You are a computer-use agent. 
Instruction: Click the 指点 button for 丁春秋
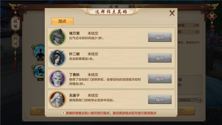[160, 79]
